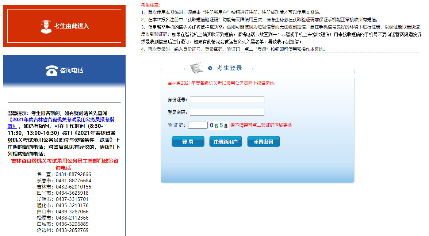Click the red title 吉林省2021年度各级机关考试录用公务员网上报名系统

tap(221, 83)
